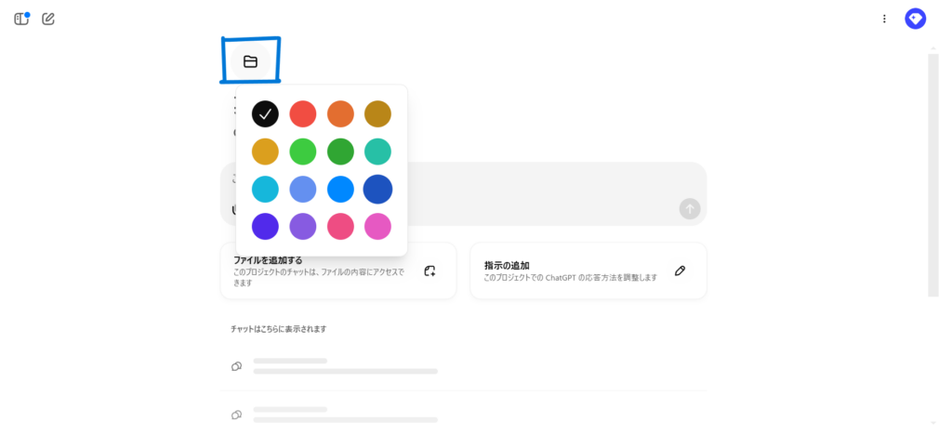
Task: Open the user profile avatar
Action: tap(915, 19)
